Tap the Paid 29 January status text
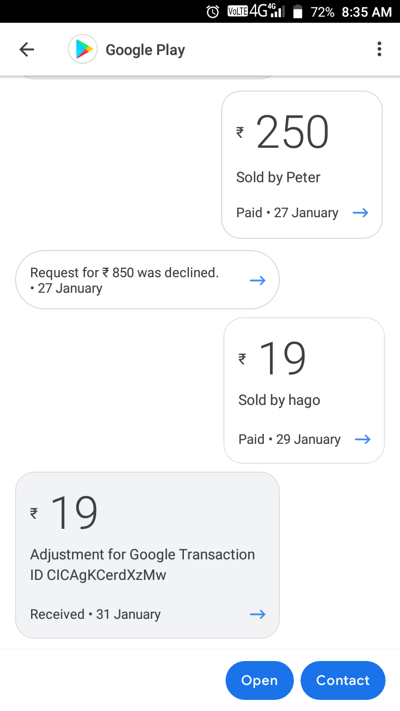The height and width of the screenshot is (711, 400). click(x=289, y=439)
